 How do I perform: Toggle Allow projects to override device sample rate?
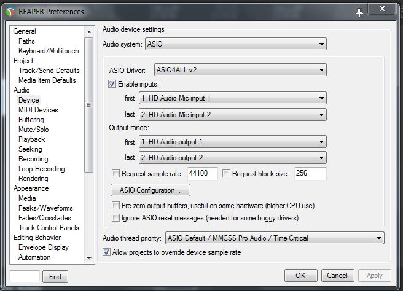[106, 252]
